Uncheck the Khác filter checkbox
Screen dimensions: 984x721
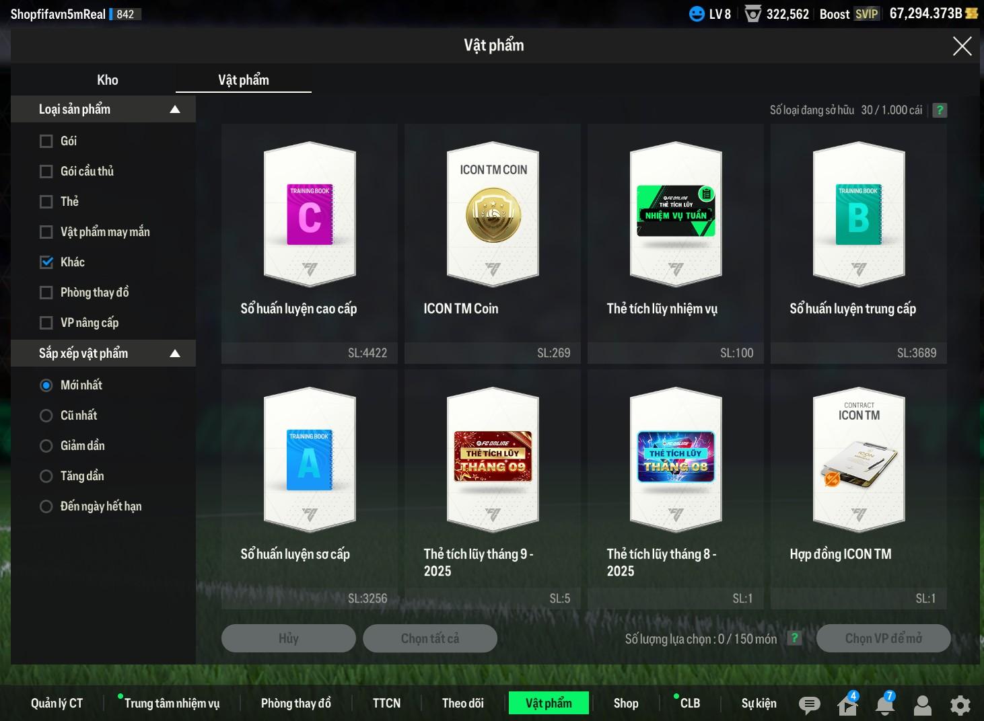point(46,262)
